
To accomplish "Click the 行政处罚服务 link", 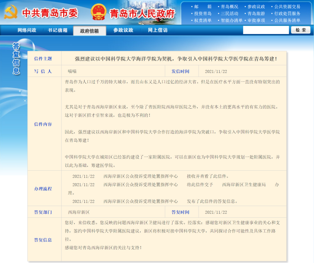I will click(287, 14).
